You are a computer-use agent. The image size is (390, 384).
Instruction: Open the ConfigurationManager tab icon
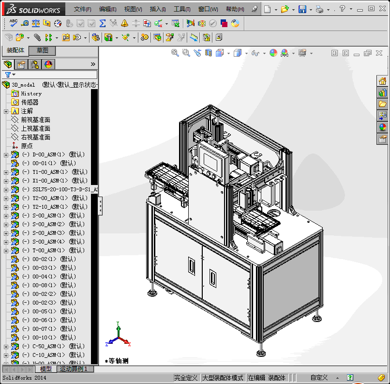tap(34, 64)
